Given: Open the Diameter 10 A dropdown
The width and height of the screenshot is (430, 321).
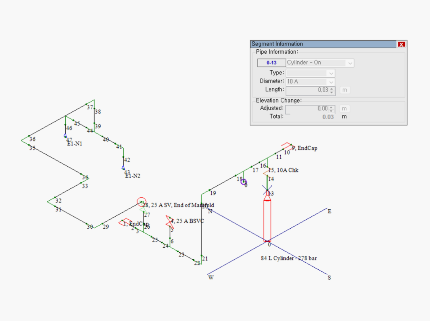Looking at the screenshot, I should [x=331, y=82].
